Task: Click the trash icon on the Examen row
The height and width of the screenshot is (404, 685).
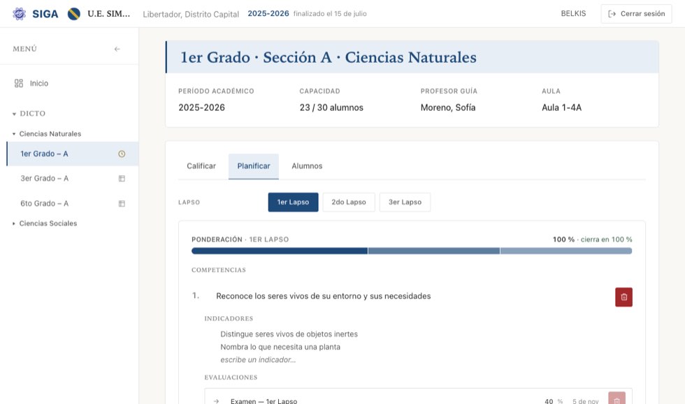Action: pos(616,400)
